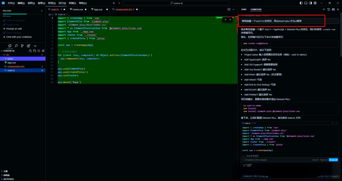Click the composer prompt input field
The width and height of the screenshot is (342, 181).
(x=285, y=21)
